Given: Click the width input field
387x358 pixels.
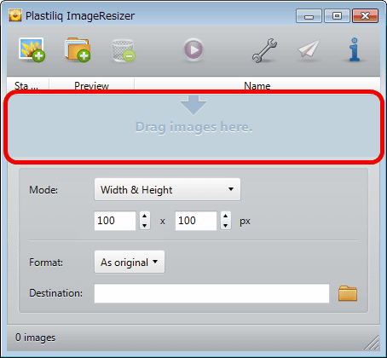Looking at the screenshot, I should tap(115, 221).
